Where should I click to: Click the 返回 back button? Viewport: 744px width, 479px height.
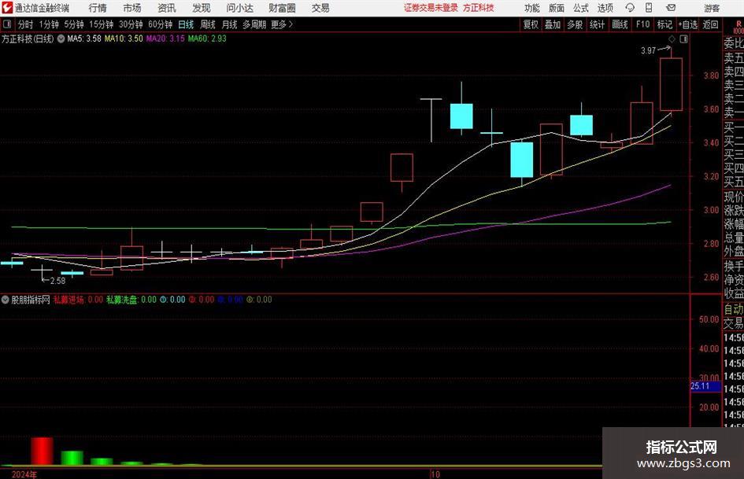coord(710,24)
